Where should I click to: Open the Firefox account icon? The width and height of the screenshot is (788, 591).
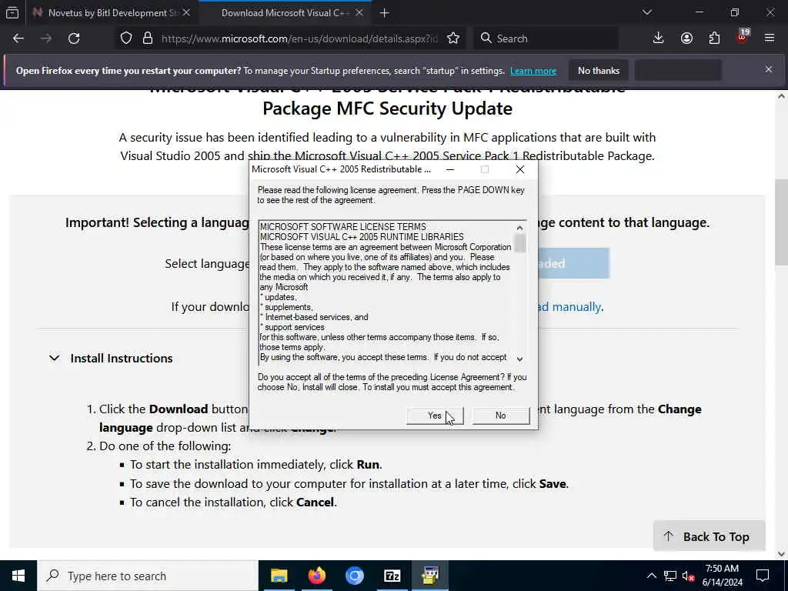(686, 38)
